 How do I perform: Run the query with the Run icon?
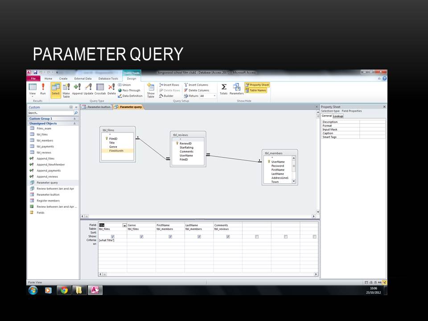click(43, 89)
